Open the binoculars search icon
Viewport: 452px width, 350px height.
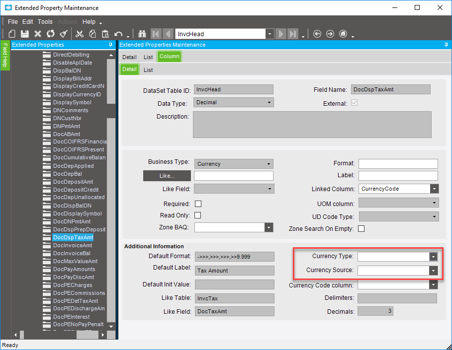142,34
